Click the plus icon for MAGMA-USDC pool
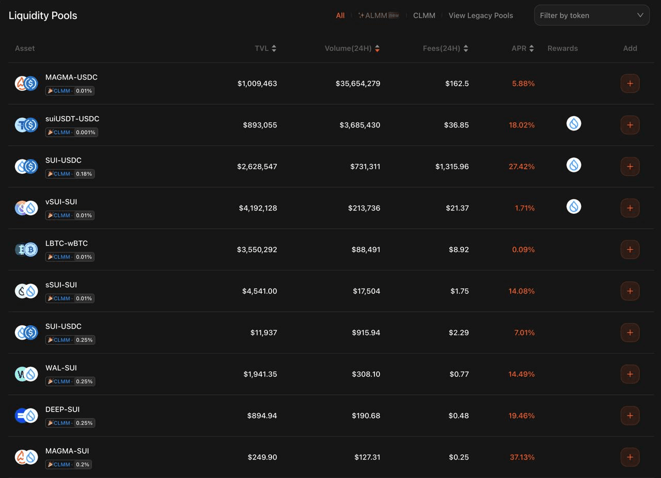Viewport: 661px width, 478px height. point(629,84)
